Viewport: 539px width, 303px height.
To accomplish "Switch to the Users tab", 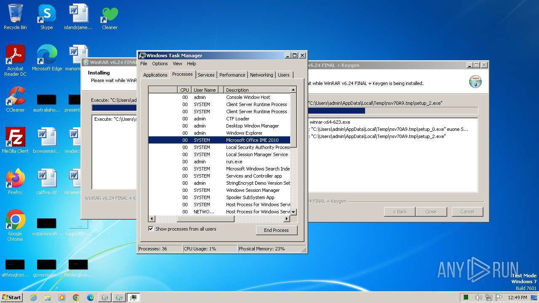I will tap(284, 75).
